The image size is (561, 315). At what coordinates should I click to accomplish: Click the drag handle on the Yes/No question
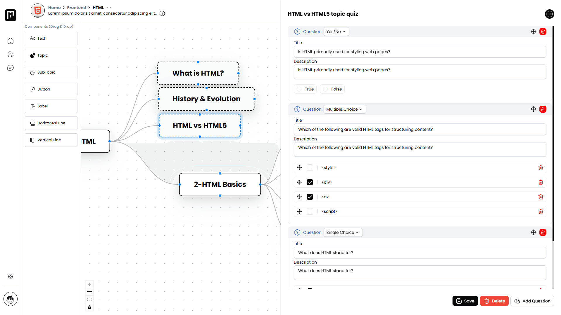(x=533, y=31)
